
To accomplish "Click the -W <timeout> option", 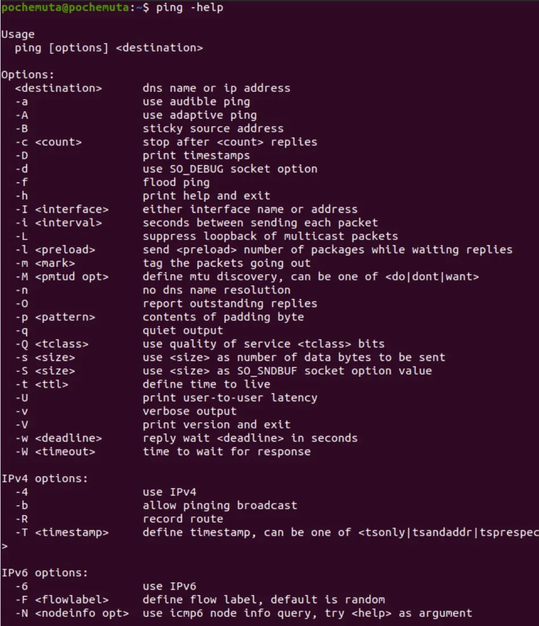I will [x=55, y=452].
